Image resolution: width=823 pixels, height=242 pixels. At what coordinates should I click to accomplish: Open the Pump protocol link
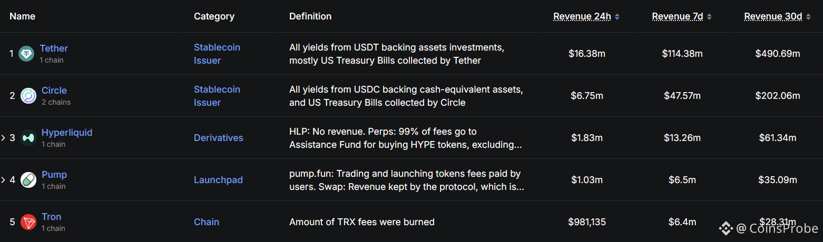(54, 175)
